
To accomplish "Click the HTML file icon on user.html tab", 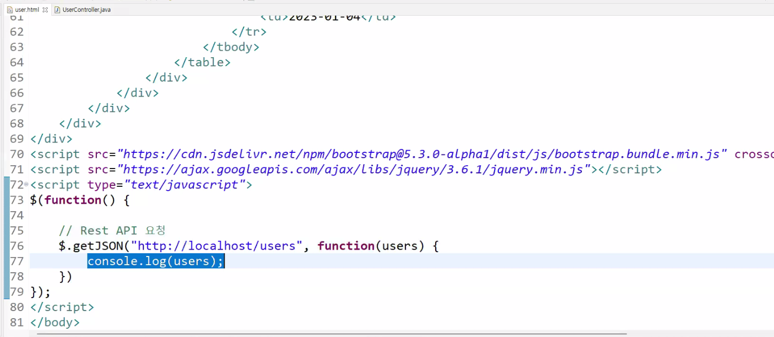I will click(x=10, y=10).
